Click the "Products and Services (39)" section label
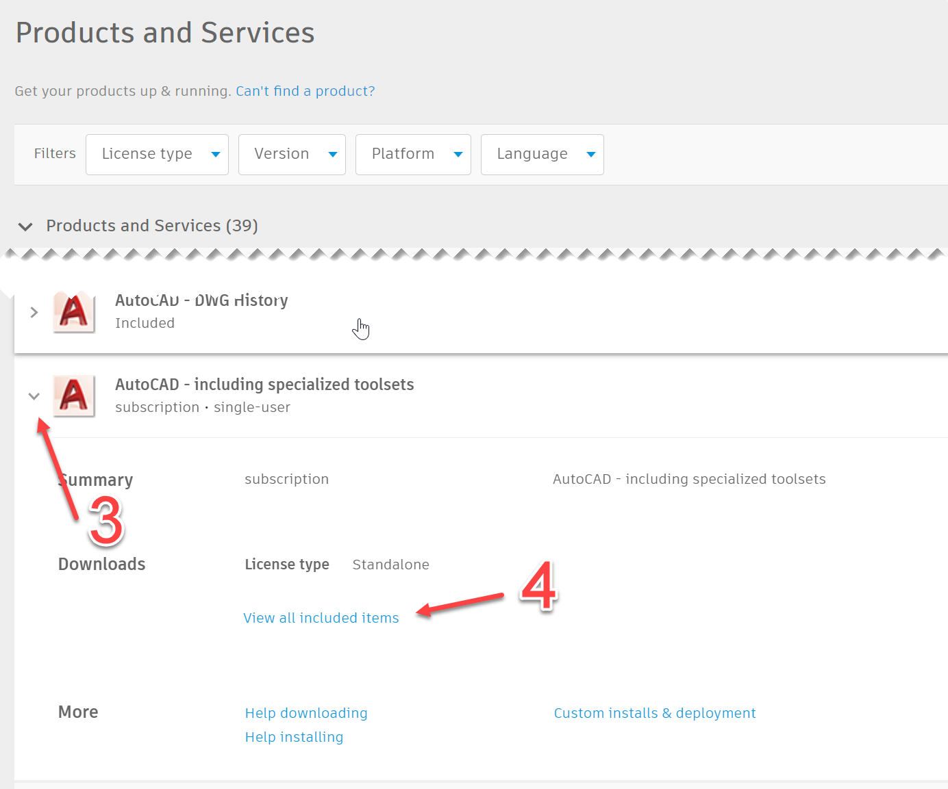Image resolution: width=948 pixels, height=789 pixels. (x=152, y=226)
